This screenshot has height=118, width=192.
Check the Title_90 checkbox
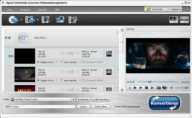(12, 74)
